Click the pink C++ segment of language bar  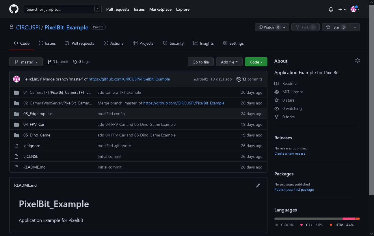(x=349, y=219)
